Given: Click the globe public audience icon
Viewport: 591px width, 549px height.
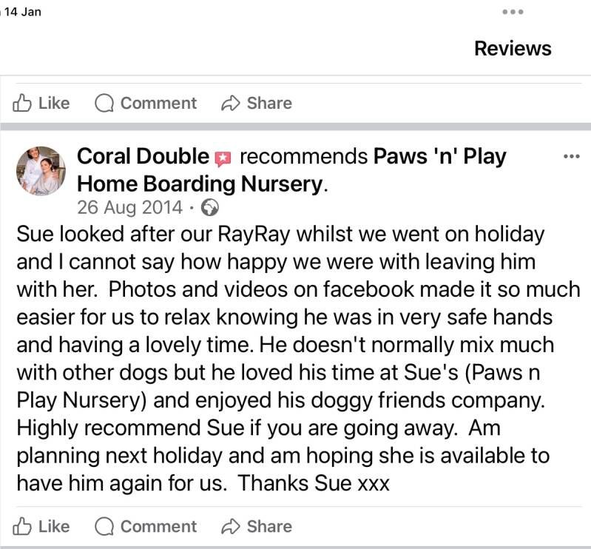Looking at the screenshot, I should (210, 207).
